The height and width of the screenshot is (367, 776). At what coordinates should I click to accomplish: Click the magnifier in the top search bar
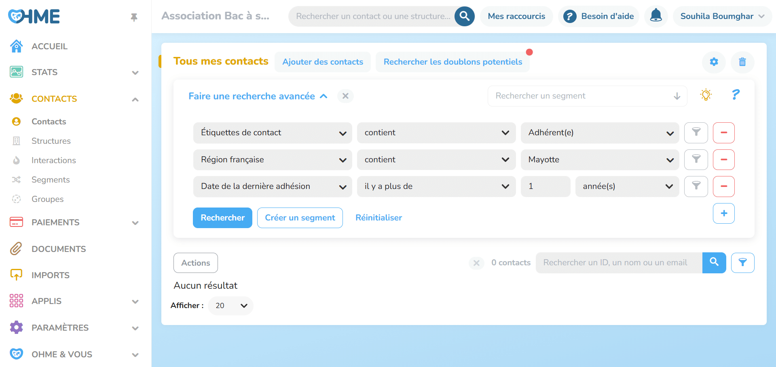[464, 16]
